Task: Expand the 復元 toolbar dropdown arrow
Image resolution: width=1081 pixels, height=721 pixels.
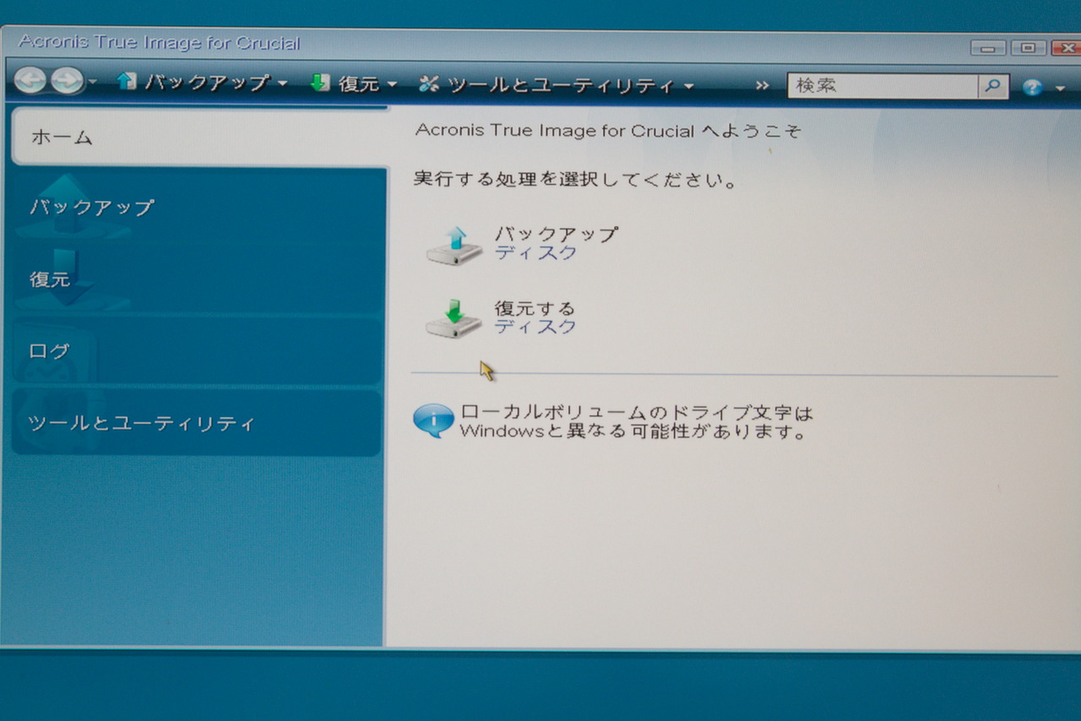Action: [392, 85]
